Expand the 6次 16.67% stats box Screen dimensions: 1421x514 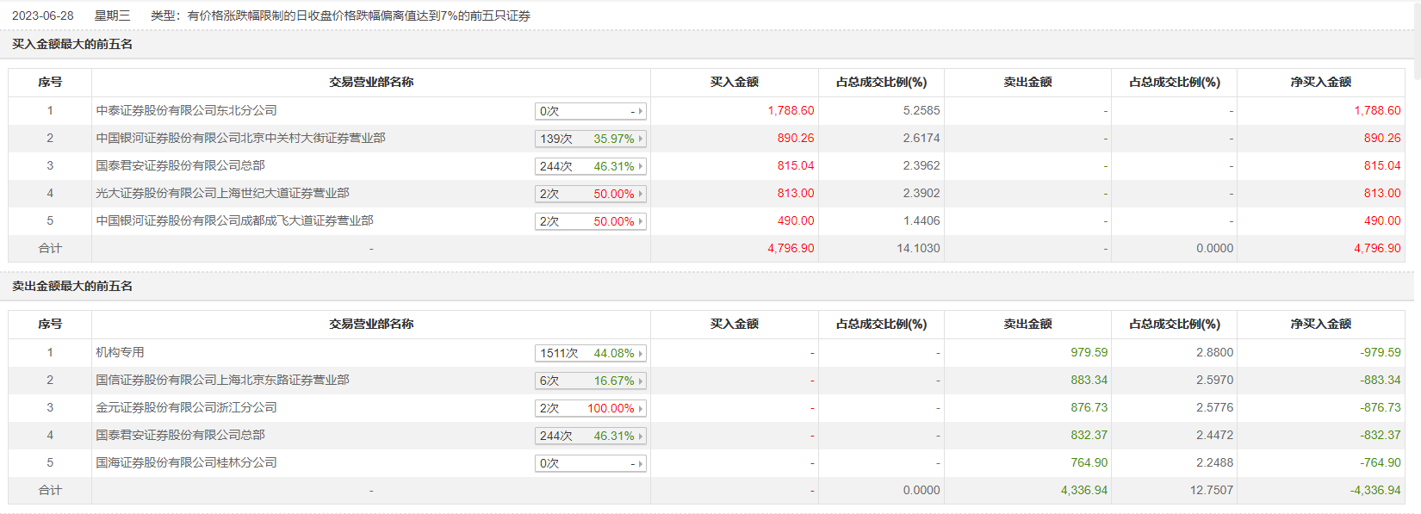click(589, 381)
